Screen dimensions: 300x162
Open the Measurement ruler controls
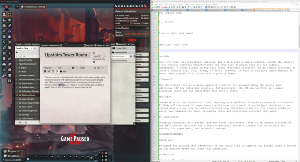tap(4, 20)
